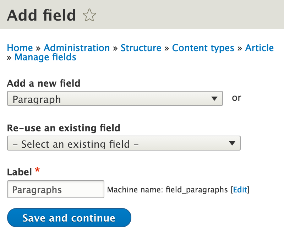Image resolution: width=284 pixels, height=240 pixels.
Task: Navigate to the Structure breadcrumb
Action: (x=141, y=48)
